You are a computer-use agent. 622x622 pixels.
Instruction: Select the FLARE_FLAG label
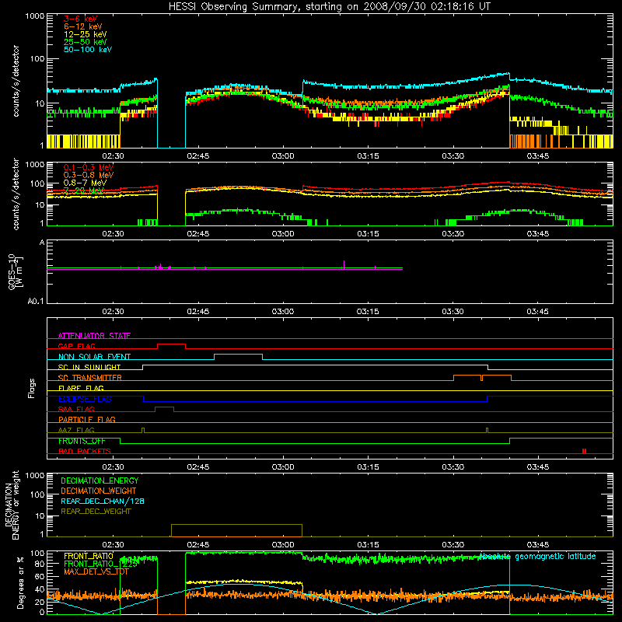[x=81, y=388]
